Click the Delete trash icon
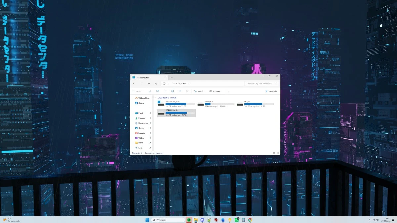The height and width of the screenshot is (223, 397). pyautogui.click(x=187, y=91)
